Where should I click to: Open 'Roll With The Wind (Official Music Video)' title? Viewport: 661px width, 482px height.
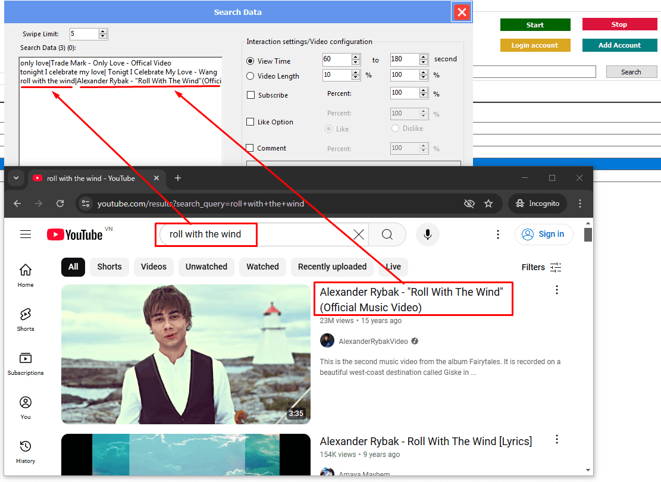pyautogui.click(x=412, y=299)
